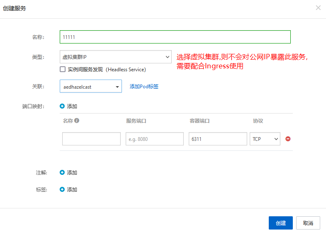
Task: Click the 容器端口 field containing 6311
Action: (x=217, y=139)
